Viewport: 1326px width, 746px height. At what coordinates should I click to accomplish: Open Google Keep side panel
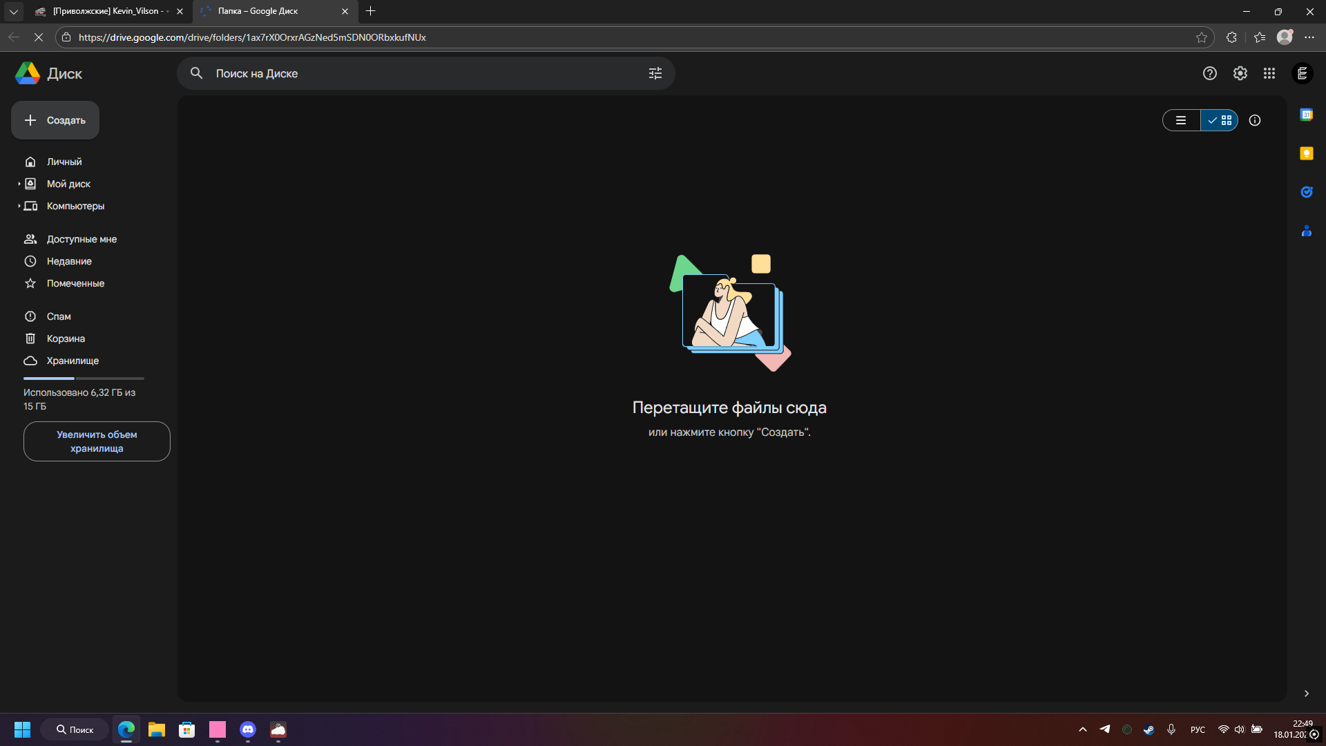coord(1306,153)
